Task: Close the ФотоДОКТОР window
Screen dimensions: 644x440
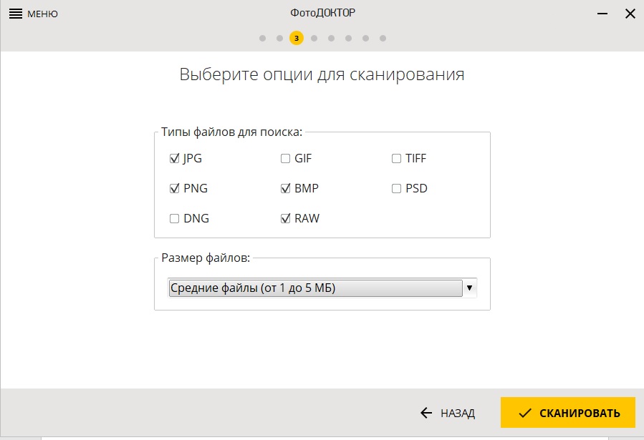Action: pos(630,14)
